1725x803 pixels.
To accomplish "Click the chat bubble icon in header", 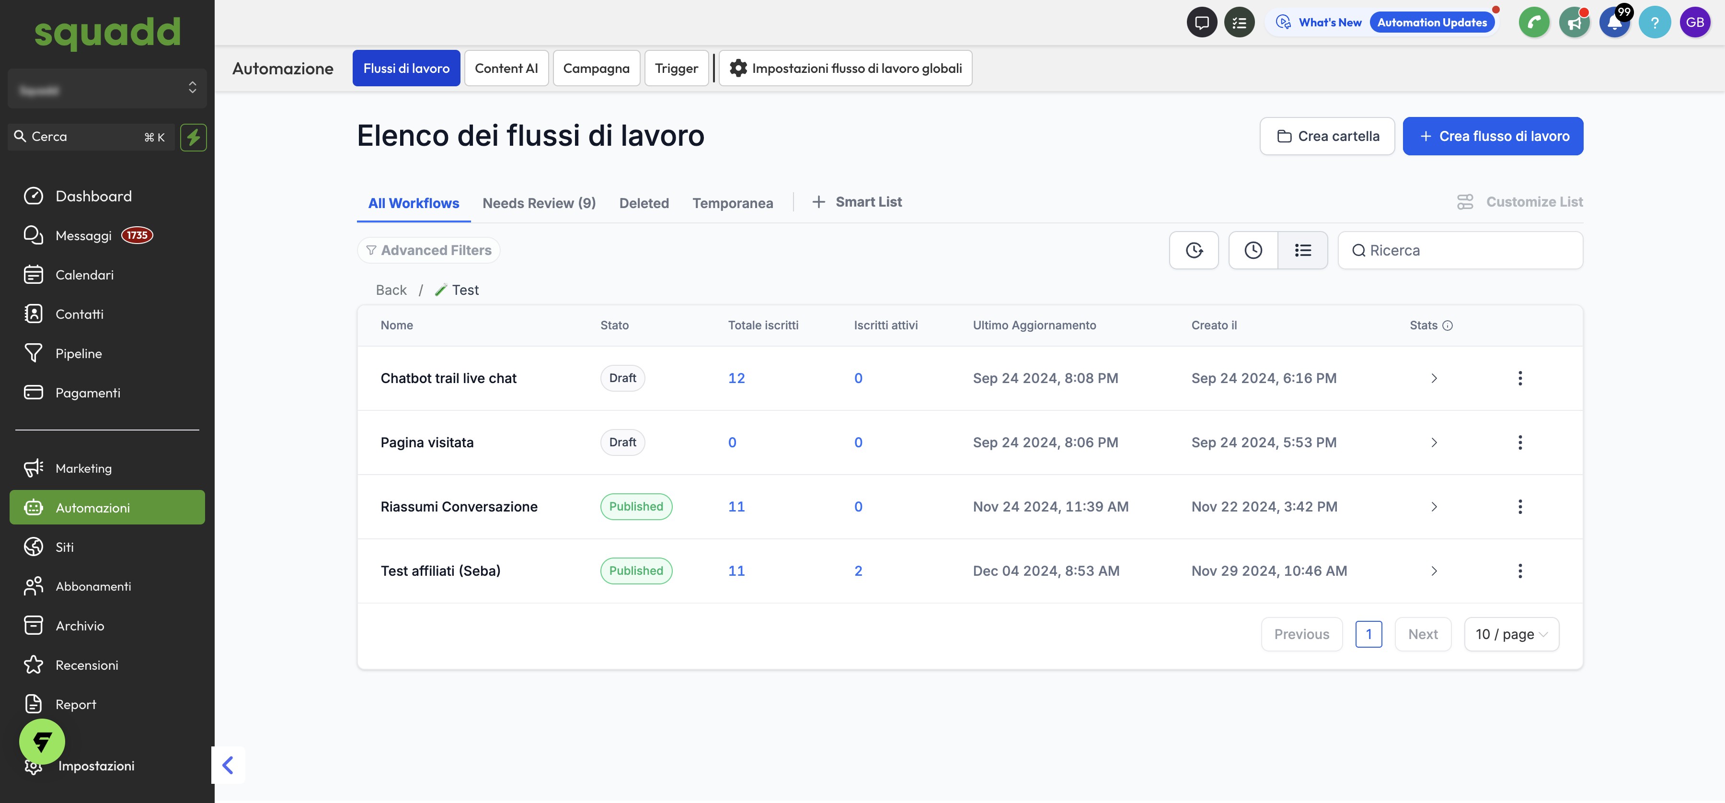I will tap(1201, 23).
